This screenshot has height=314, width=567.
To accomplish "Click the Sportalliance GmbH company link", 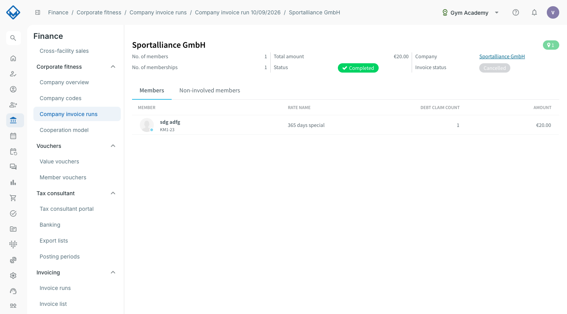I will [x=502, y=57].
